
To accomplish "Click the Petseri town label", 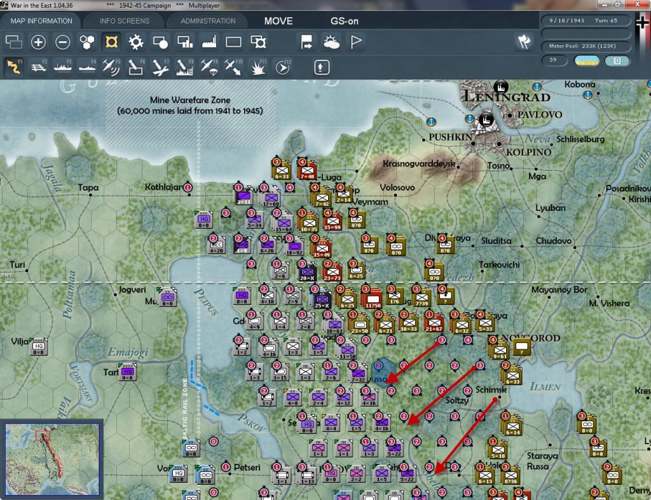I will pos(247,467).
